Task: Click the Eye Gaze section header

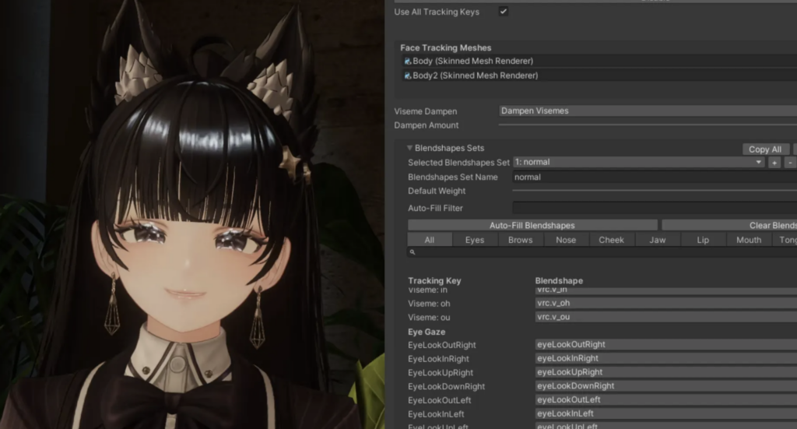Action: tap(427, 332)
